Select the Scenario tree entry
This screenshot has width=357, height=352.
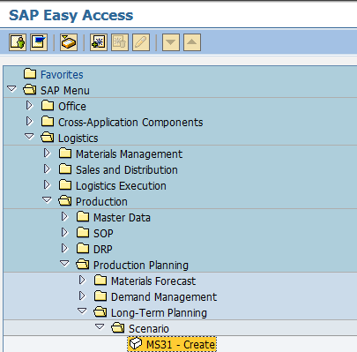pyautogui.click(x=149, y=329)
